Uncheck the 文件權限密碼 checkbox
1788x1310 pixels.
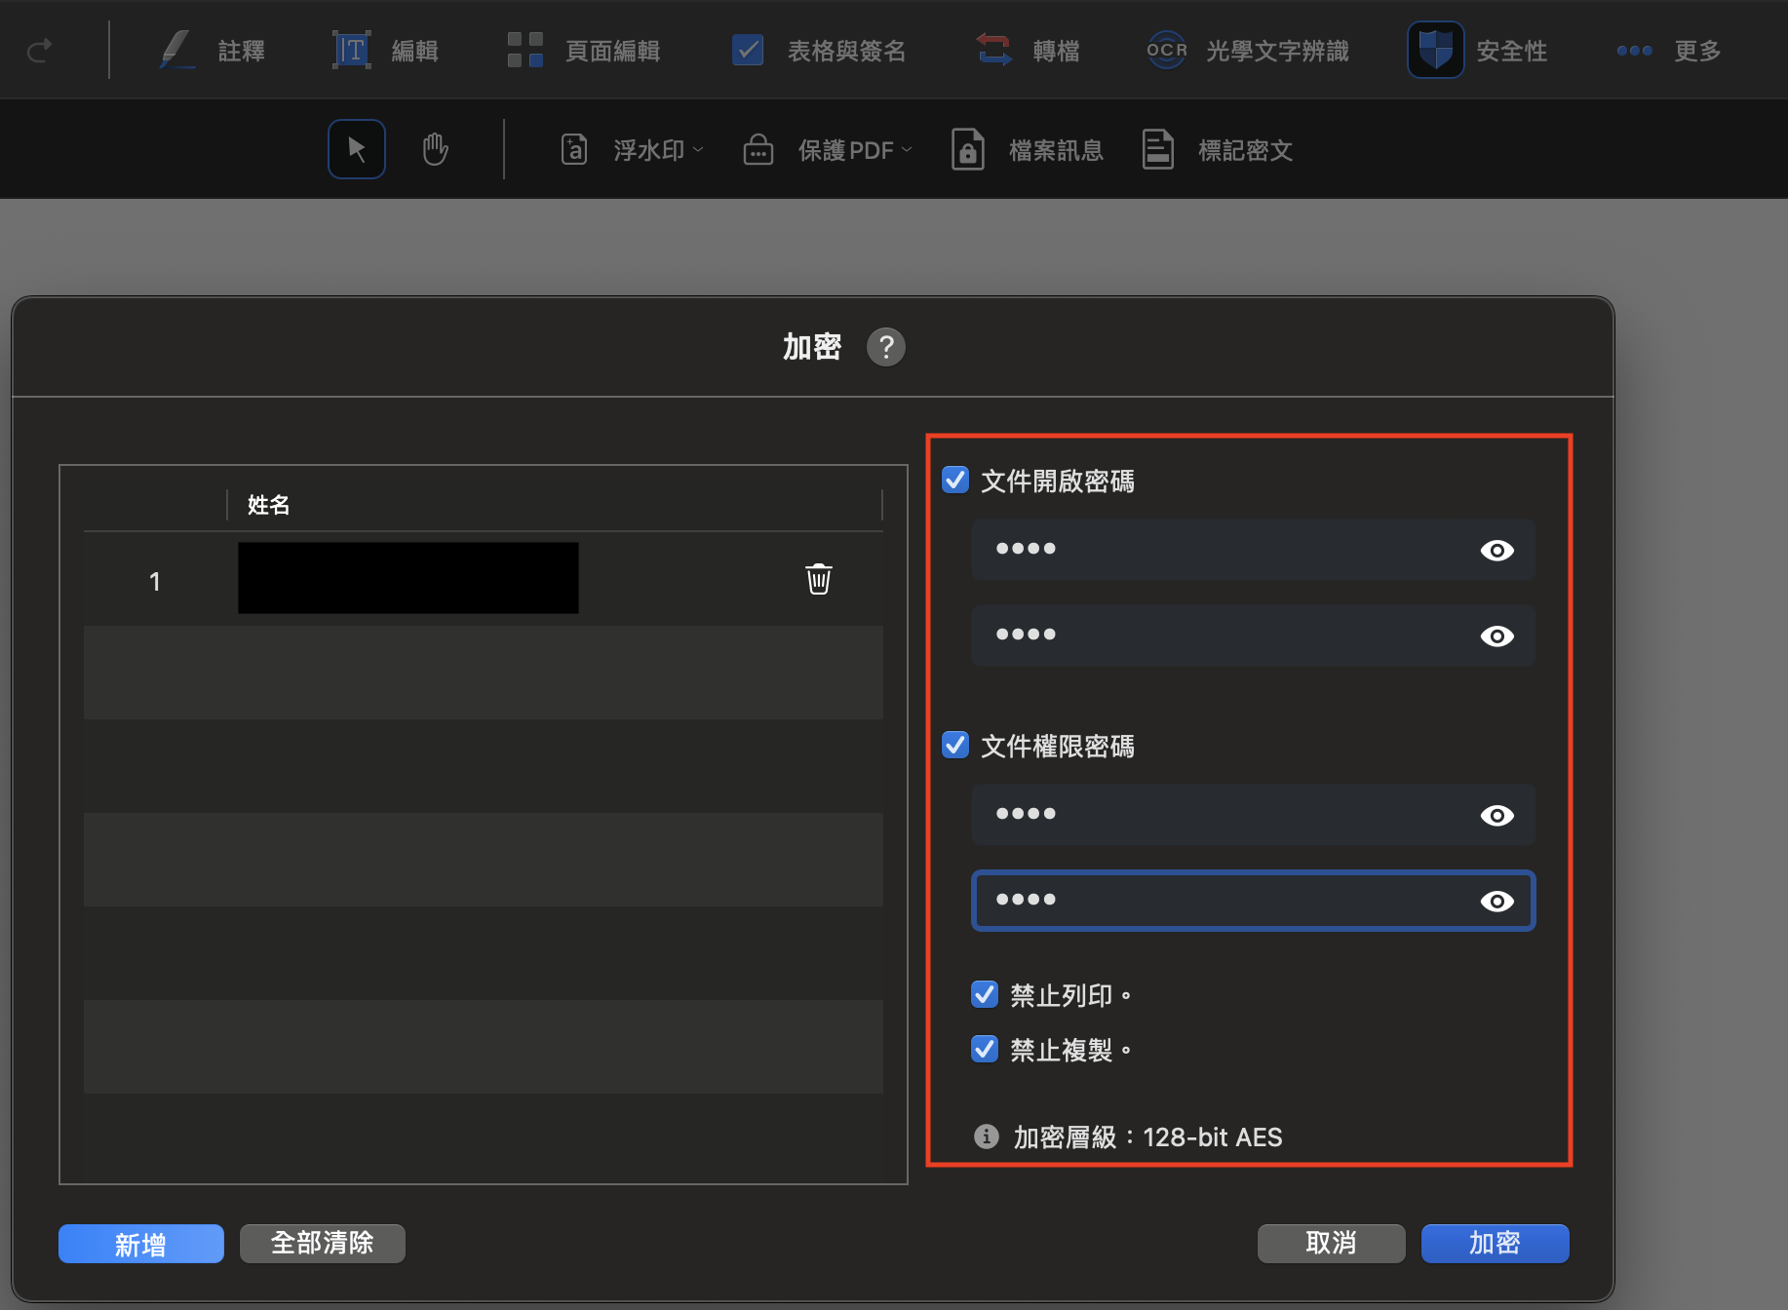click(x=955, y=745)
